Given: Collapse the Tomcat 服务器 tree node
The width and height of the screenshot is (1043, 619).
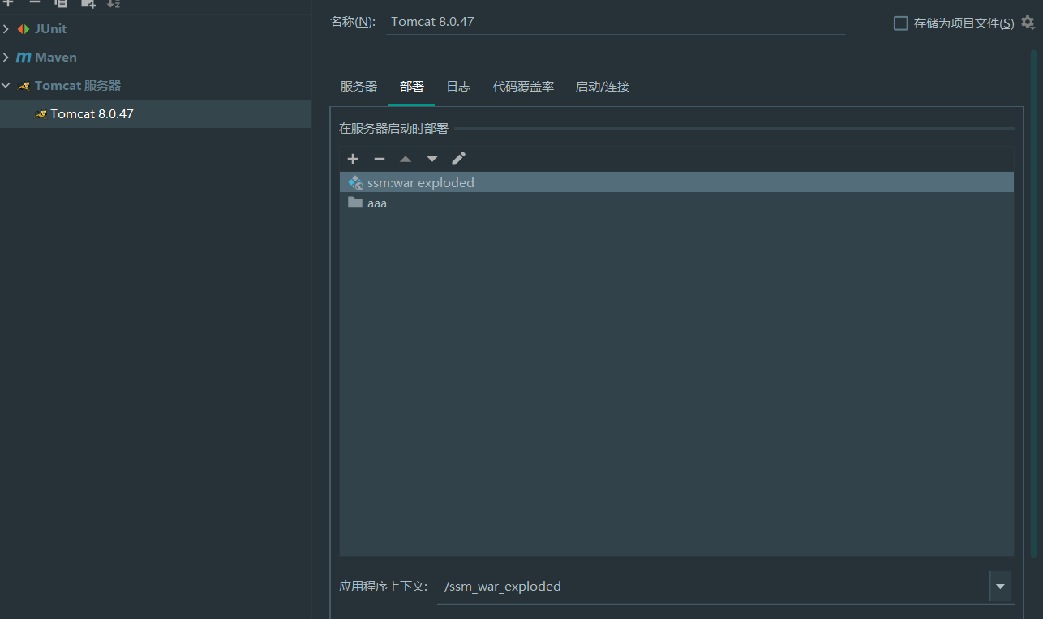Looking at the screenshot, I should click(x=6, y=85).
